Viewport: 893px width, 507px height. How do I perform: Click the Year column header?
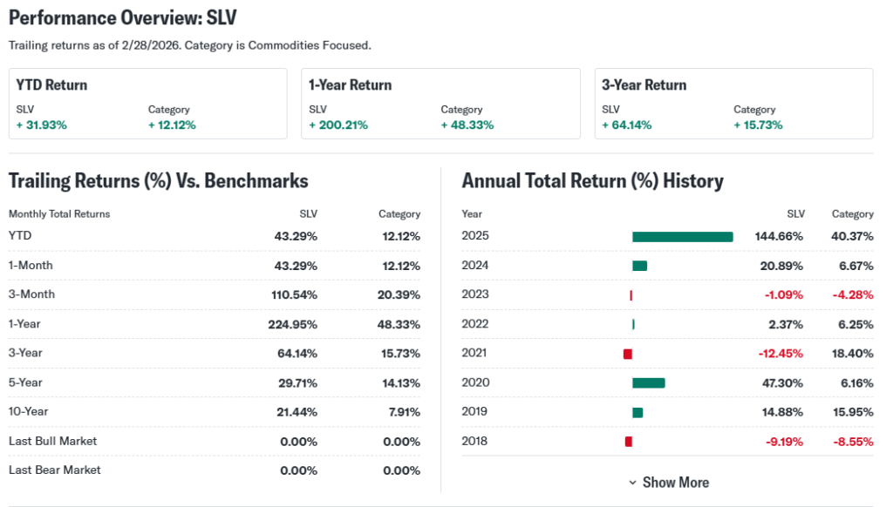[x=472, y=214]
